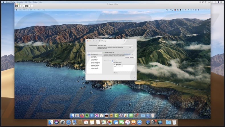Open Launchpad in the remote dock
The width and height of the screenshot is (225, 127).
tap(77, 115)
